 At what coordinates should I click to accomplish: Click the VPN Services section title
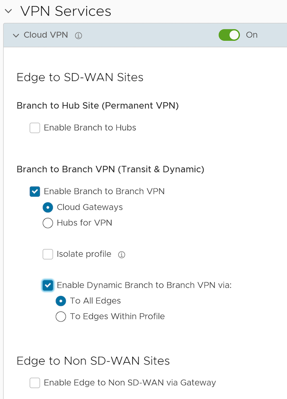point(66,11)
